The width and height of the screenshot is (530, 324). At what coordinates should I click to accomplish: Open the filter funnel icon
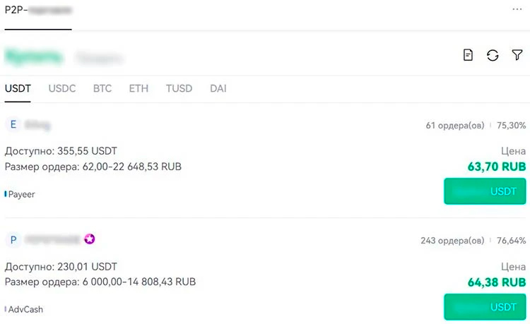(x=517, y=55)
